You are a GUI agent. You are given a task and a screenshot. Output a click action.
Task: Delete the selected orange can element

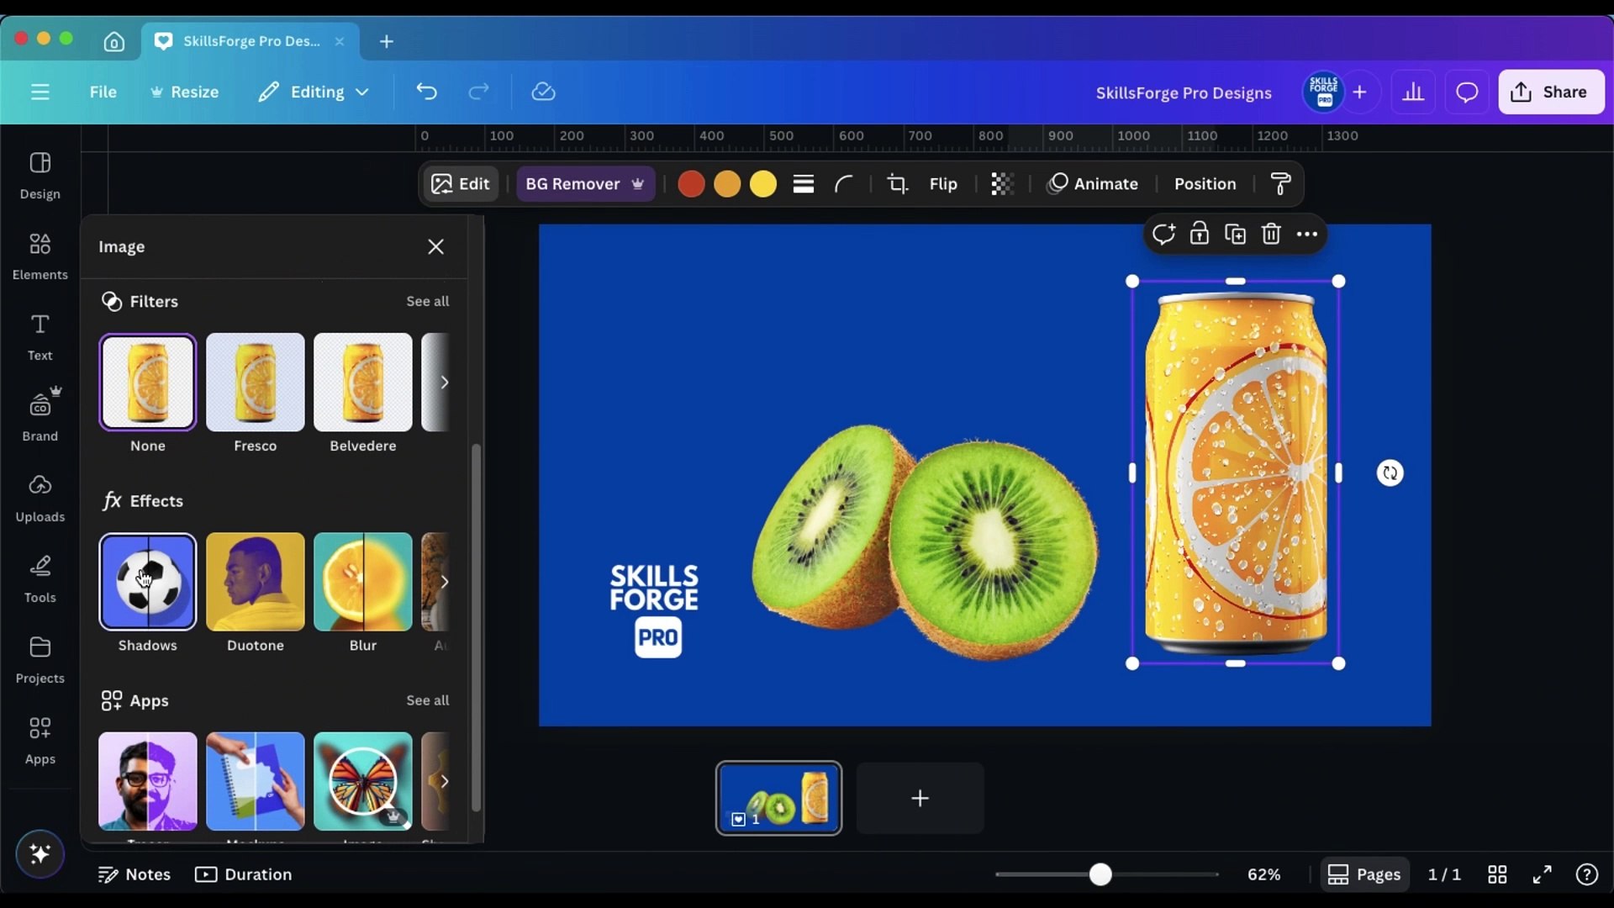[1271, 234]
